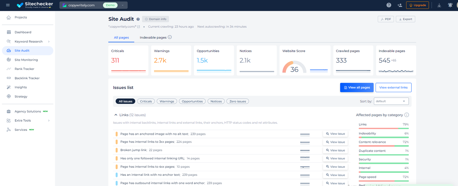This screenshot has width=458, height=186.
Task: Click the View all pages button
Action: [357, 88]
